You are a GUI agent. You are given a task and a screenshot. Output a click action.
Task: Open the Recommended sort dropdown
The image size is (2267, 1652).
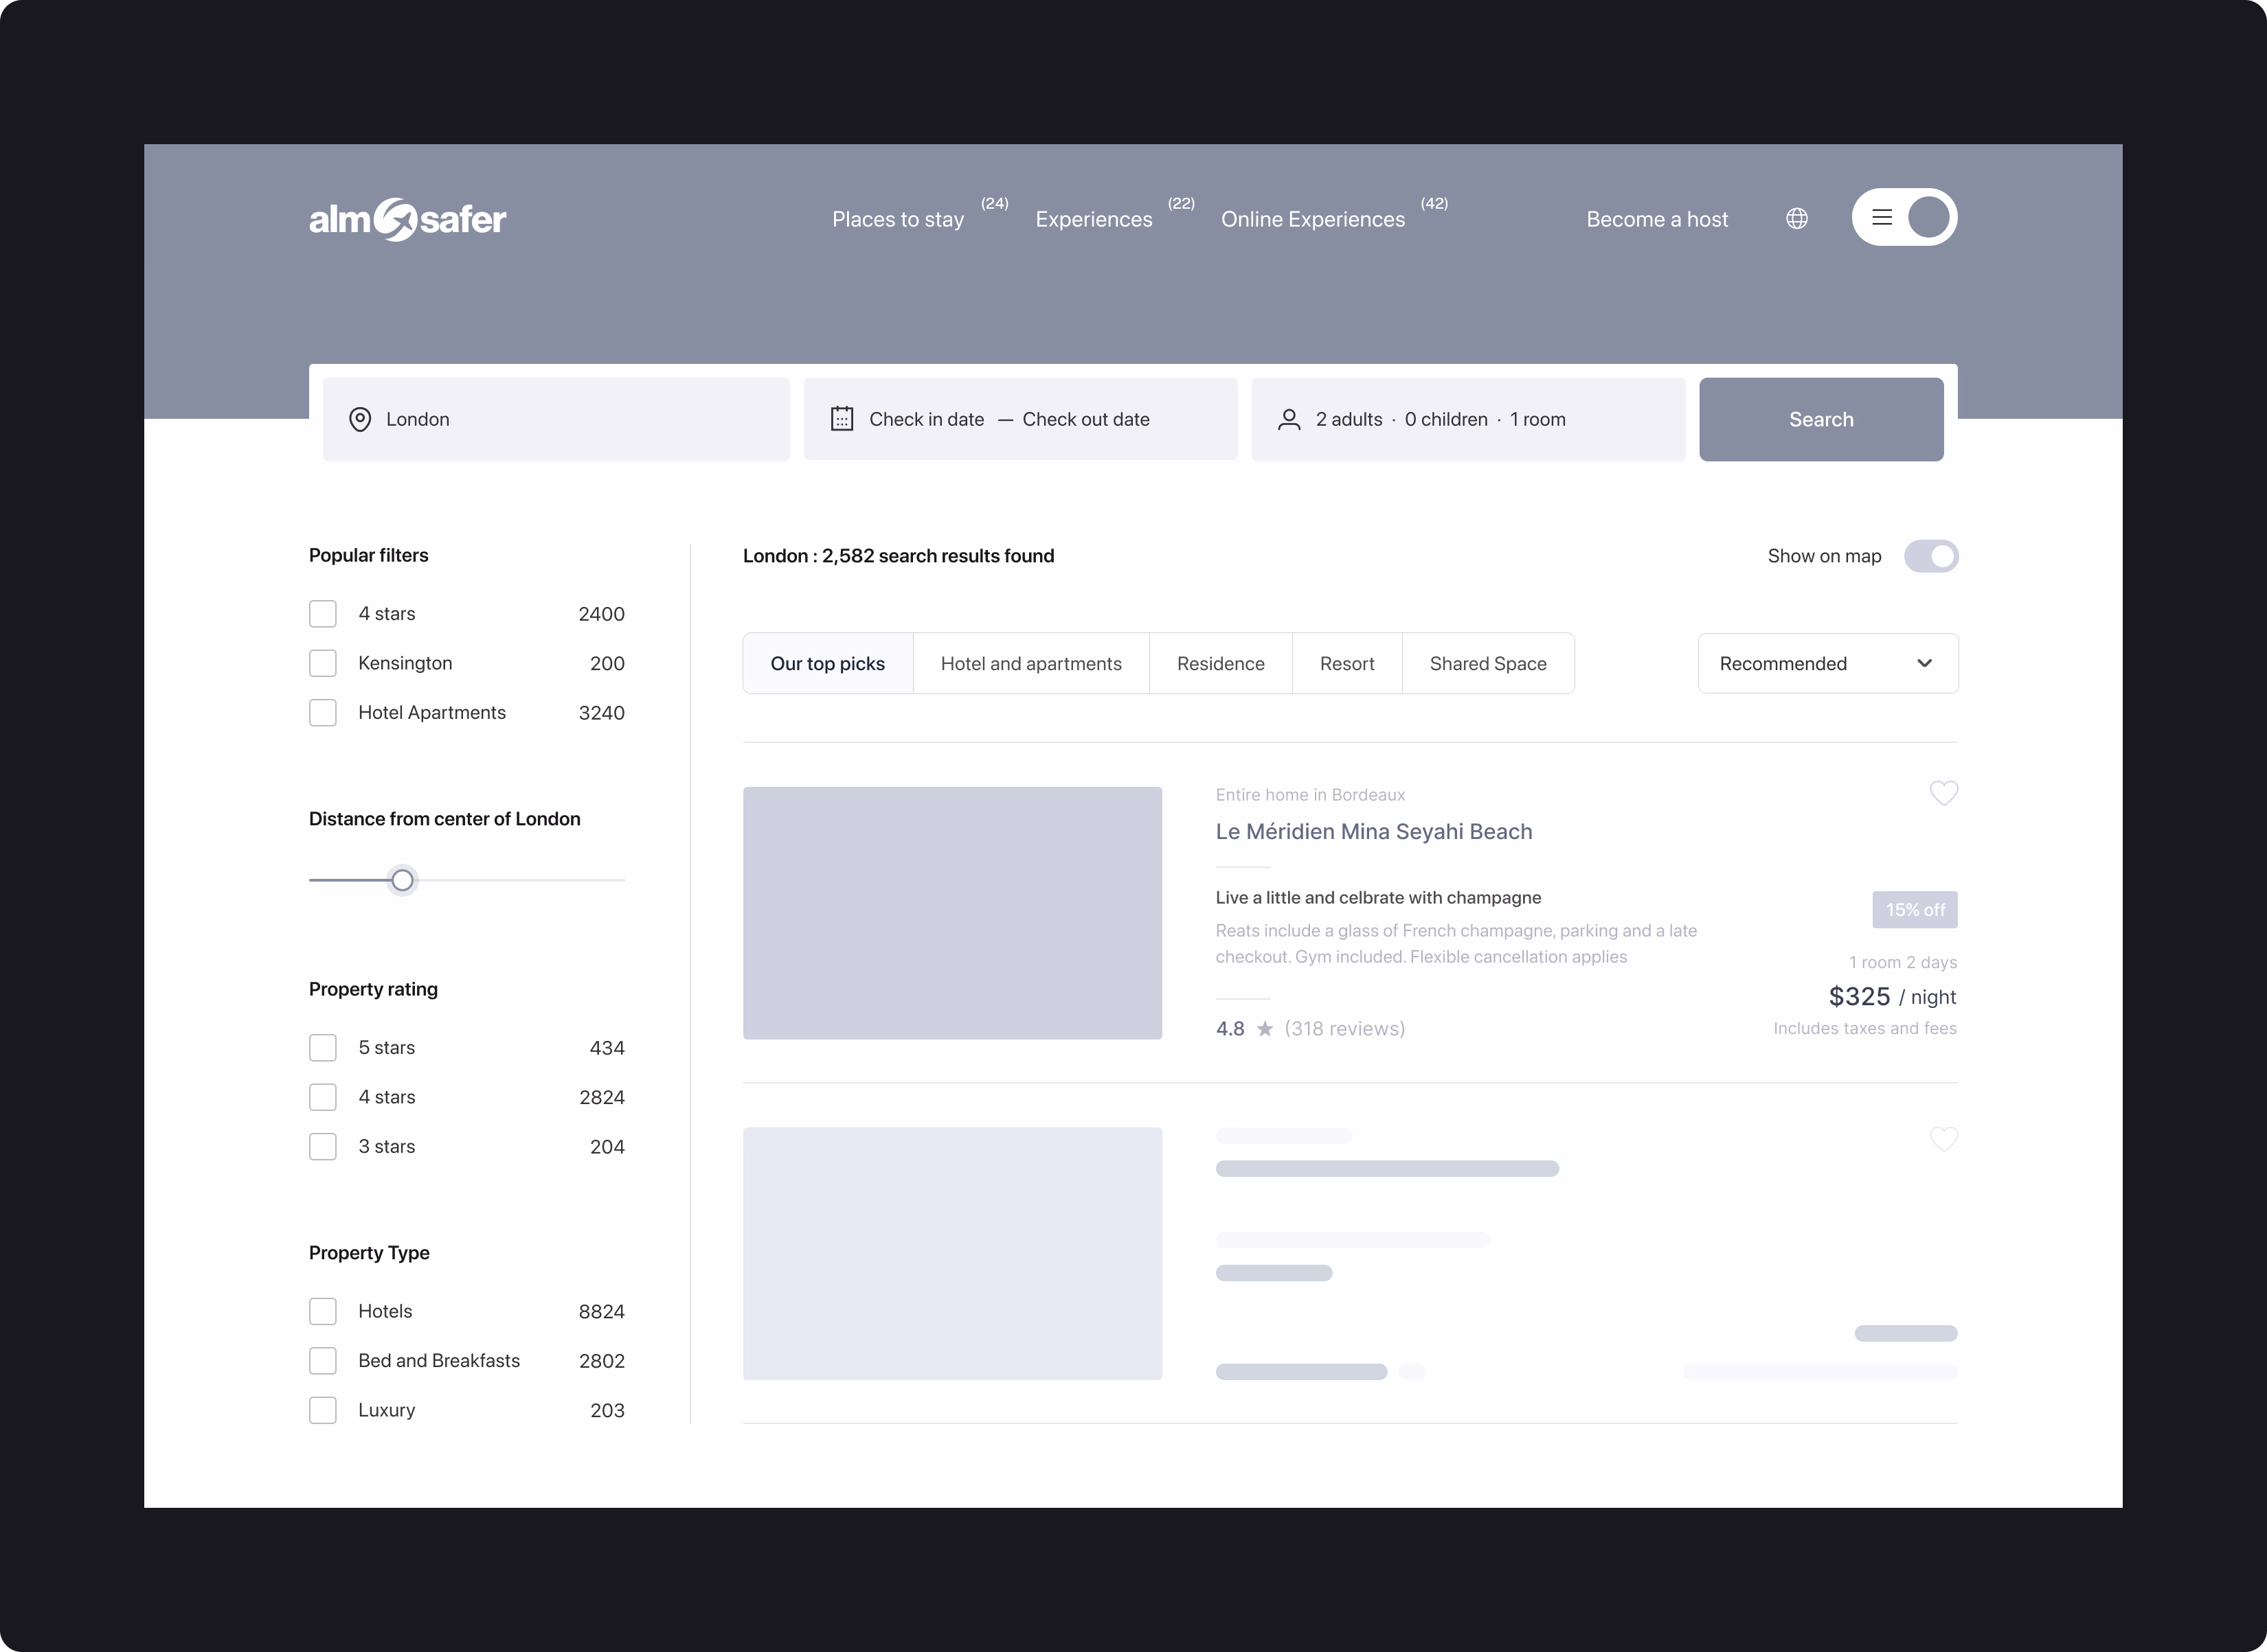coord(1827,663)
